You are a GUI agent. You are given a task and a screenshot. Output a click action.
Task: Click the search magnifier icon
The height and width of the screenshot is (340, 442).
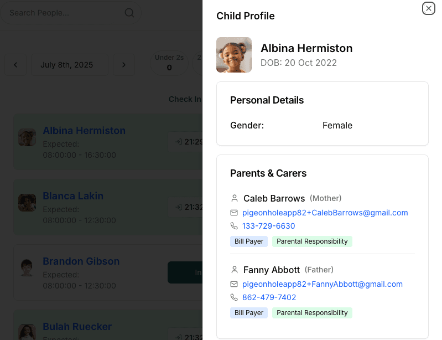click(129, 13)
